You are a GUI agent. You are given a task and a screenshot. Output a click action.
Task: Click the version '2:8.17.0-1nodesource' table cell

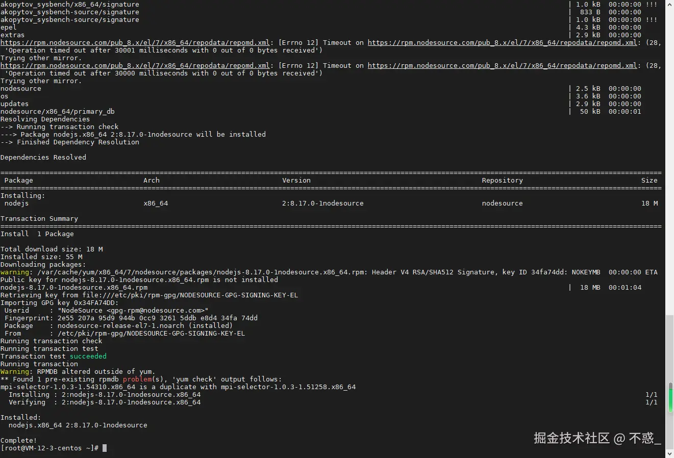tap(323, 203)
